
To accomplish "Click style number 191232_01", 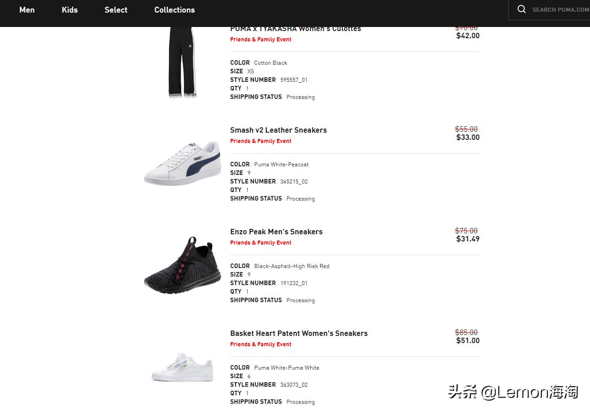I will pyautogui.click(x=294, y=283).
